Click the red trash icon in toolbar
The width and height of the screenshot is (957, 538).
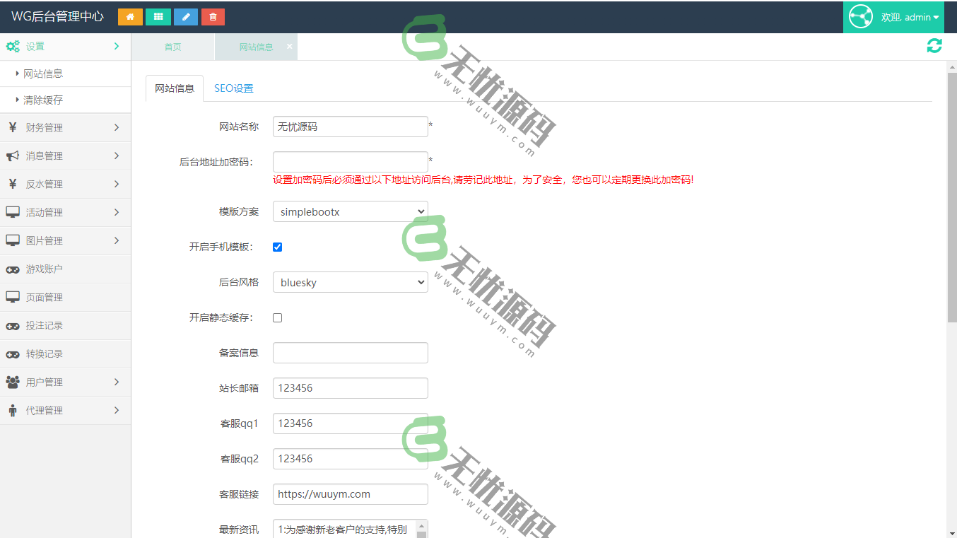point(213,16)
